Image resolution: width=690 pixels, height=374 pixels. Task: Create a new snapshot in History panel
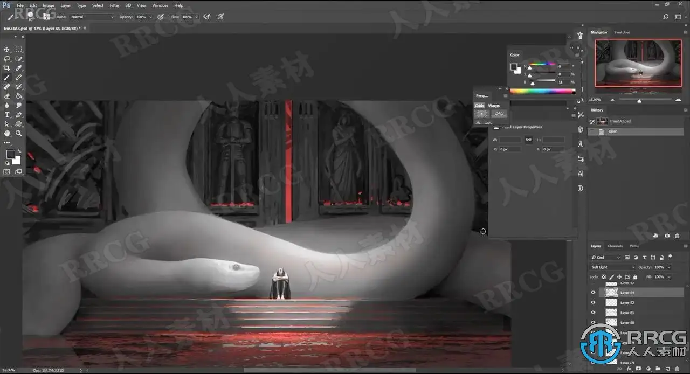pyautogui.click(x=667, y=236)
